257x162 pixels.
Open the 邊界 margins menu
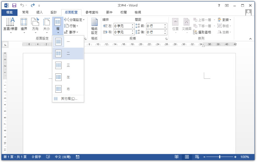click(24, 25)
